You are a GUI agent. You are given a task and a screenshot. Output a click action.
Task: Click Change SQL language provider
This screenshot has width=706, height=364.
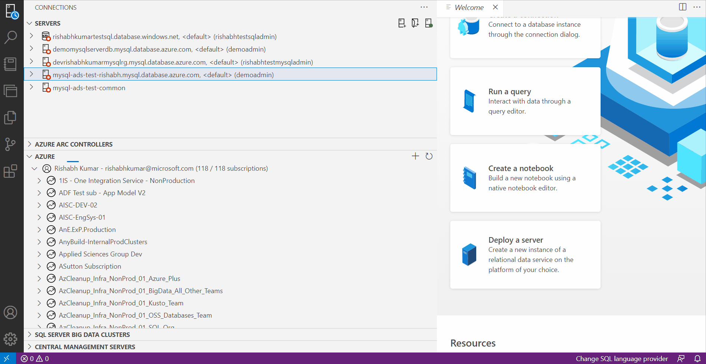pos(622,358)
